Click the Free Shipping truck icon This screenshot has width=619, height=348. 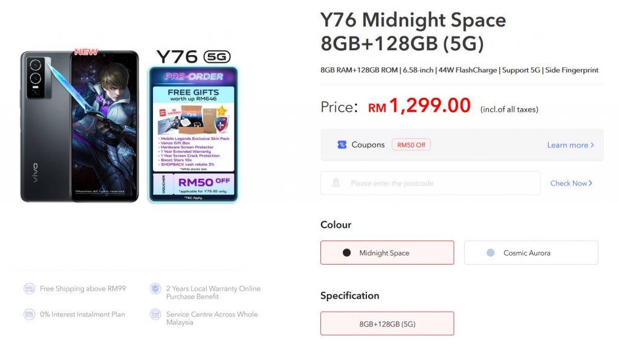pyautogui.click(x=29, y=289)
